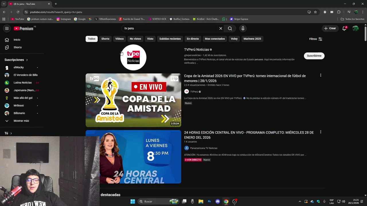Image resolution: width=367 pixels, height=206 pixels.
Task: Select the Voley chip
Action: (x=234, y=39)
